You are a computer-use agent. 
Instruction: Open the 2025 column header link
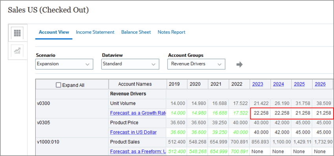299,84
